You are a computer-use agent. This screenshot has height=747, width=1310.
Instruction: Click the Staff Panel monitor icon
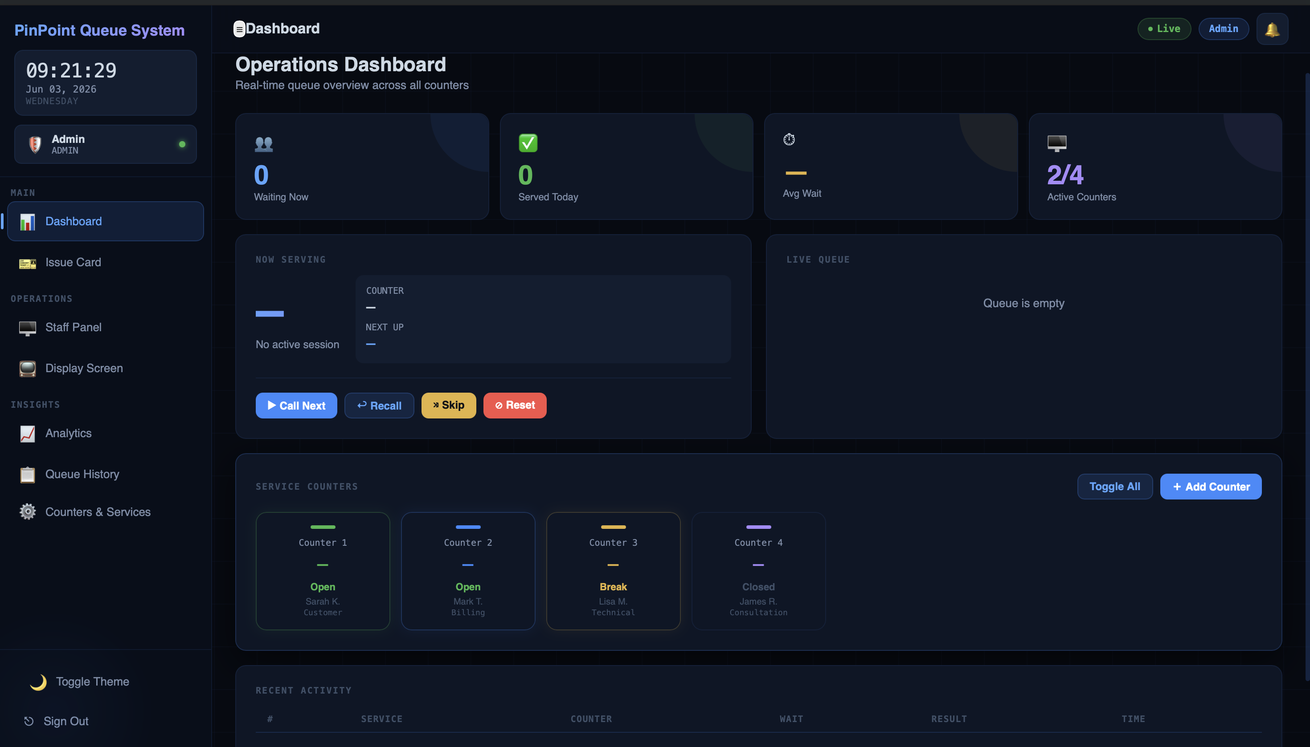27,329
